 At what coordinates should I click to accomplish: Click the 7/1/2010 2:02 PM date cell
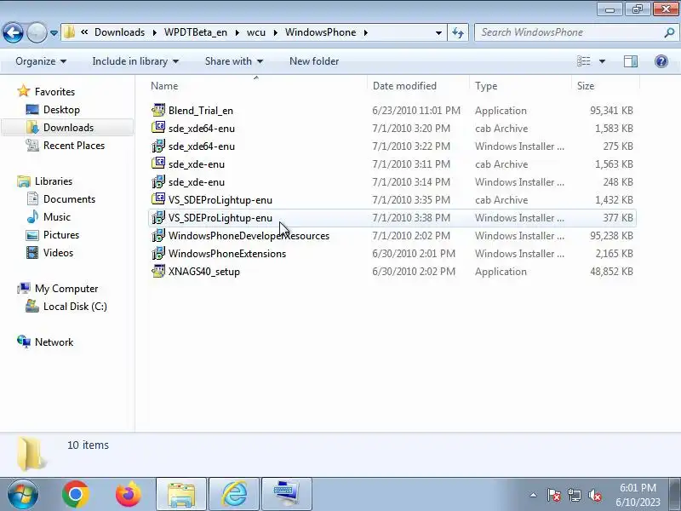pos(411,236)
